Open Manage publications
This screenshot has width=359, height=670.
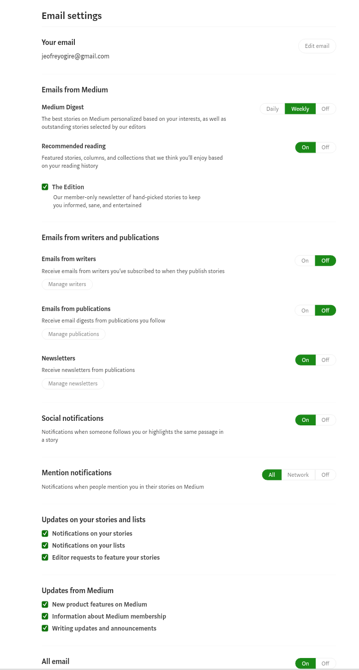point(74,334)
